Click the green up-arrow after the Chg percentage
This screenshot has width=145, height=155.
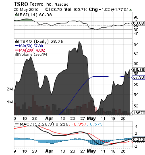(x=130, y=10)
